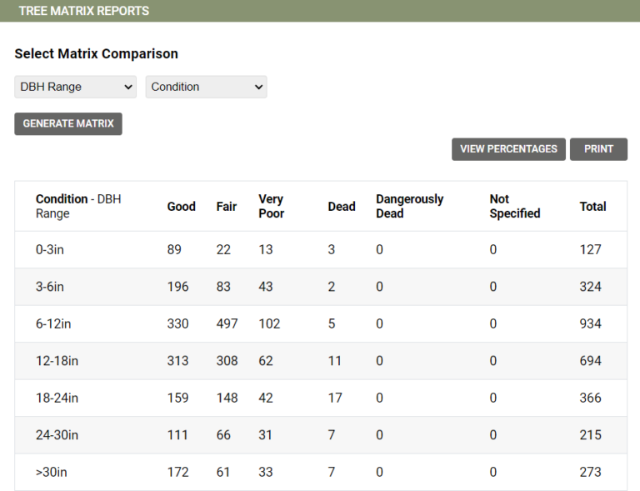The width and height of the screenshot is (640, 491).
Task: Click the 6-12in row label
Action: (54, 323)
